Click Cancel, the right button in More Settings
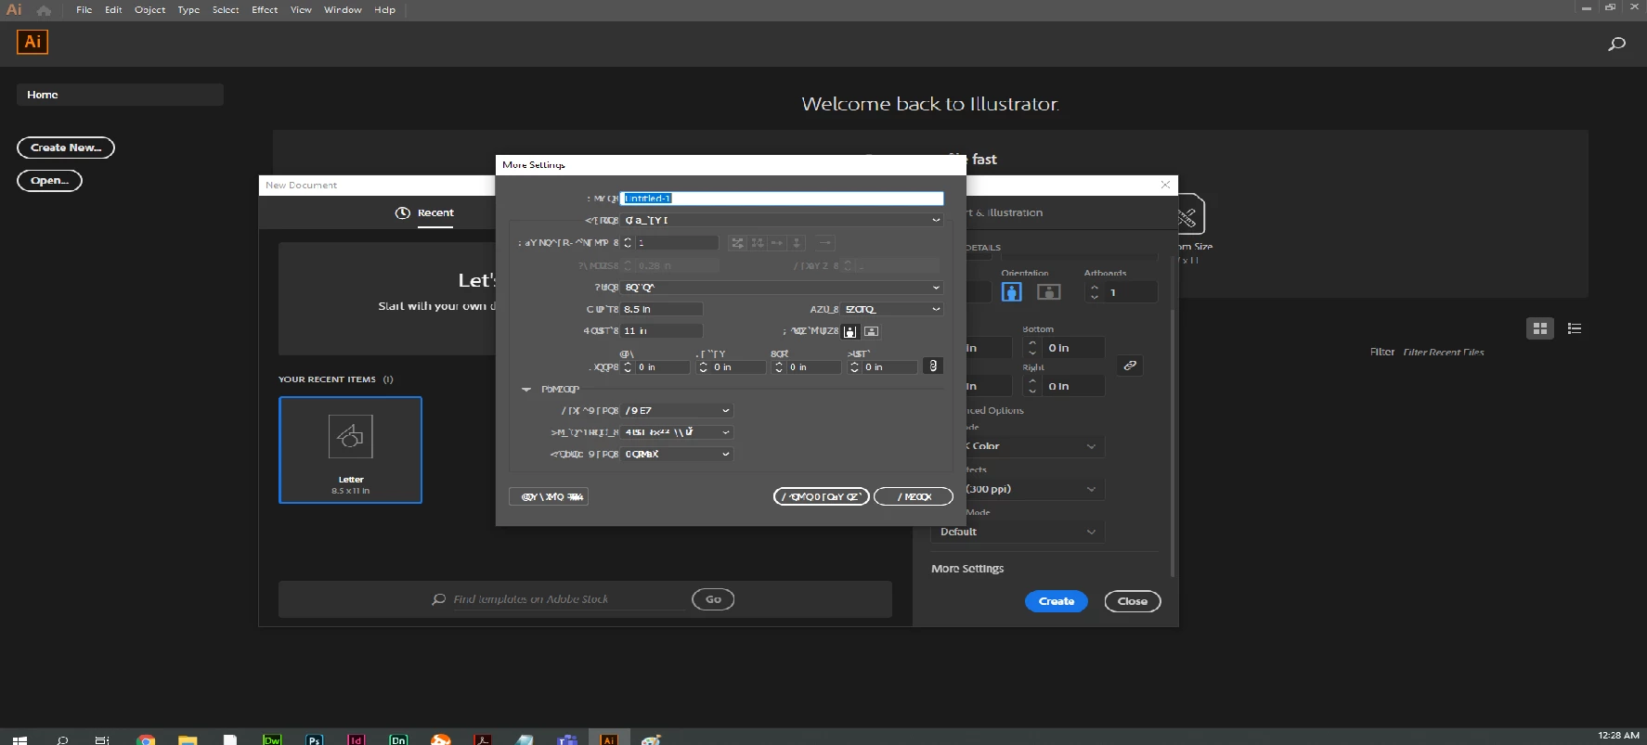This screenshot has height=745, width=1647. pyautogui.click(x=914, y=496)
